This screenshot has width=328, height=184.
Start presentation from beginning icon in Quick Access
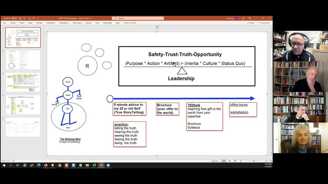tap(34, 18)
